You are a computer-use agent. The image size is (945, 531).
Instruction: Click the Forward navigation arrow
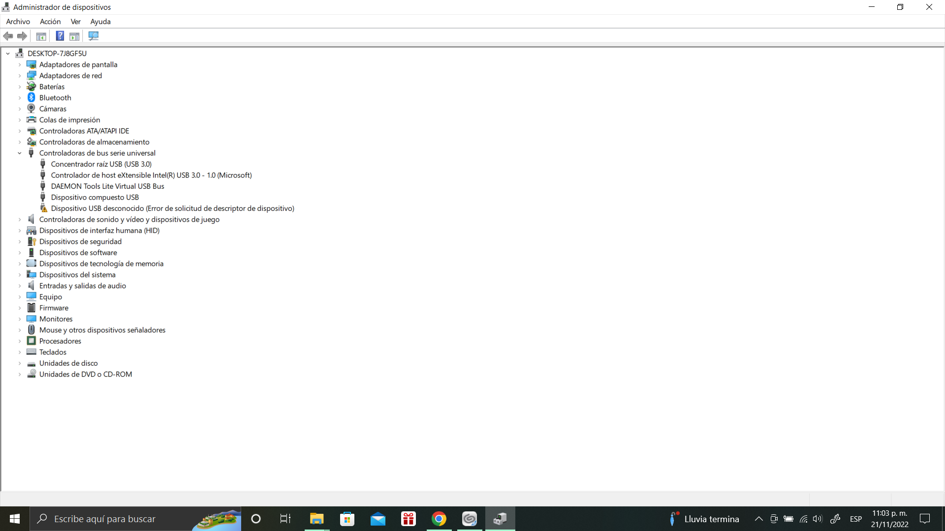[22, 36]
